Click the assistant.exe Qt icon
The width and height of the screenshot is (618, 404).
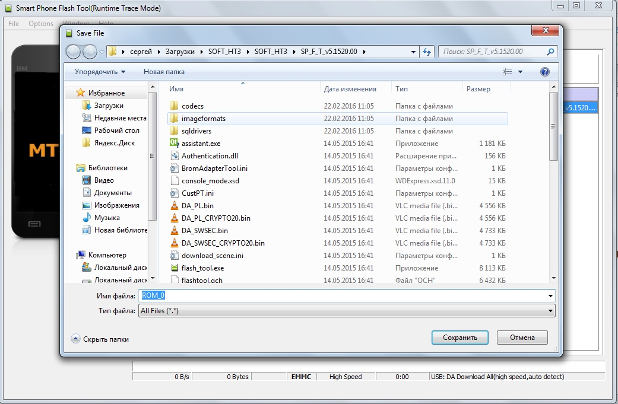pyautogui.click(x=174, y=143)
